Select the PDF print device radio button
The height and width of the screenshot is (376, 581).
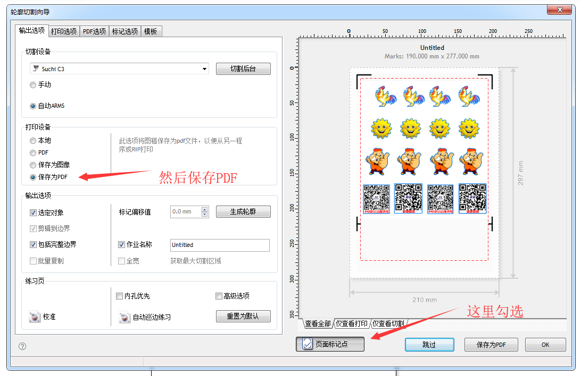(33, 153)
